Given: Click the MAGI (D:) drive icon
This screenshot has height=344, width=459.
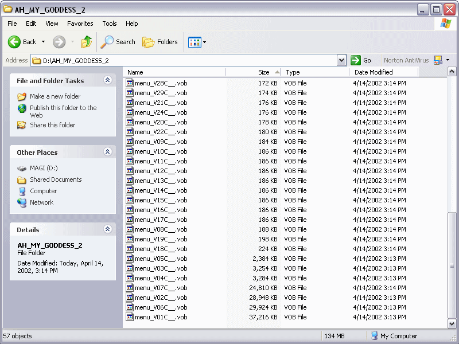Looking at the screenshot, I should 22,168.
